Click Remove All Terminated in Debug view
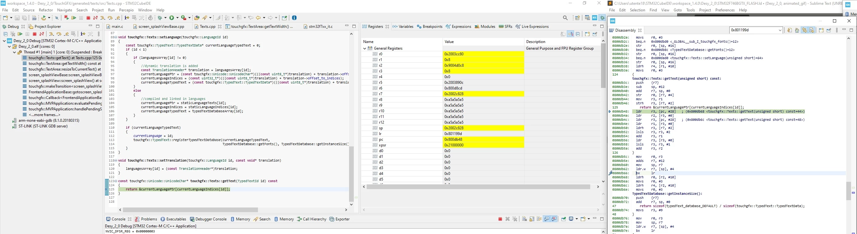This screenshot has height=234, width=857. pos(13,34)
